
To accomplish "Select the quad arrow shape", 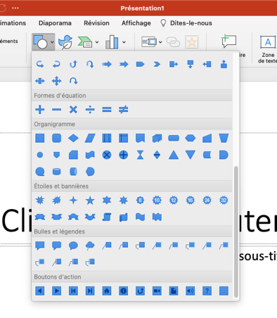I will click(x=56, y=81).
